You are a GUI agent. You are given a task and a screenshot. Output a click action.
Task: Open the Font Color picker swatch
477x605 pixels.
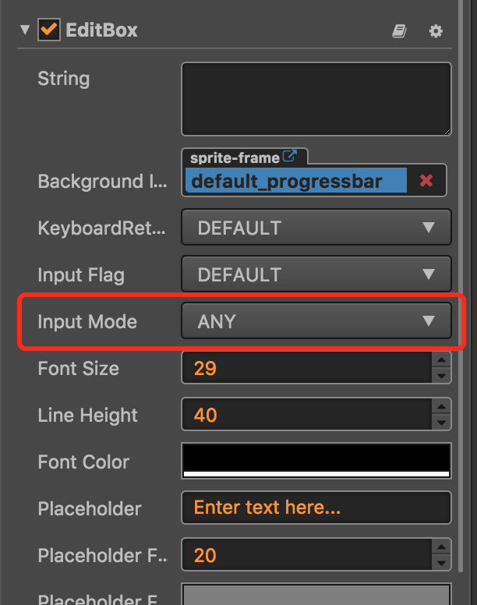(x=316, y=461)
